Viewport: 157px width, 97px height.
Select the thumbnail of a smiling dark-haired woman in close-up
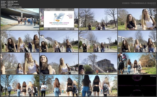59,63
